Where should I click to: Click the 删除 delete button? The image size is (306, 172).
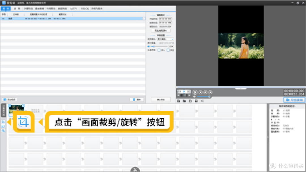pyautogui.click(x=137, y=99)
